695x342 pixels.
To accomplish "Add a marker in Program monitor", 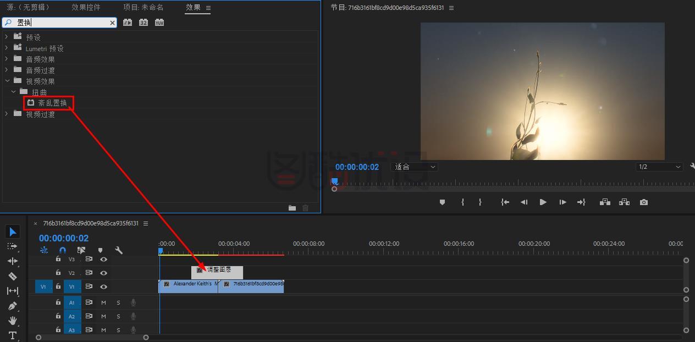I will click(442, 202).
